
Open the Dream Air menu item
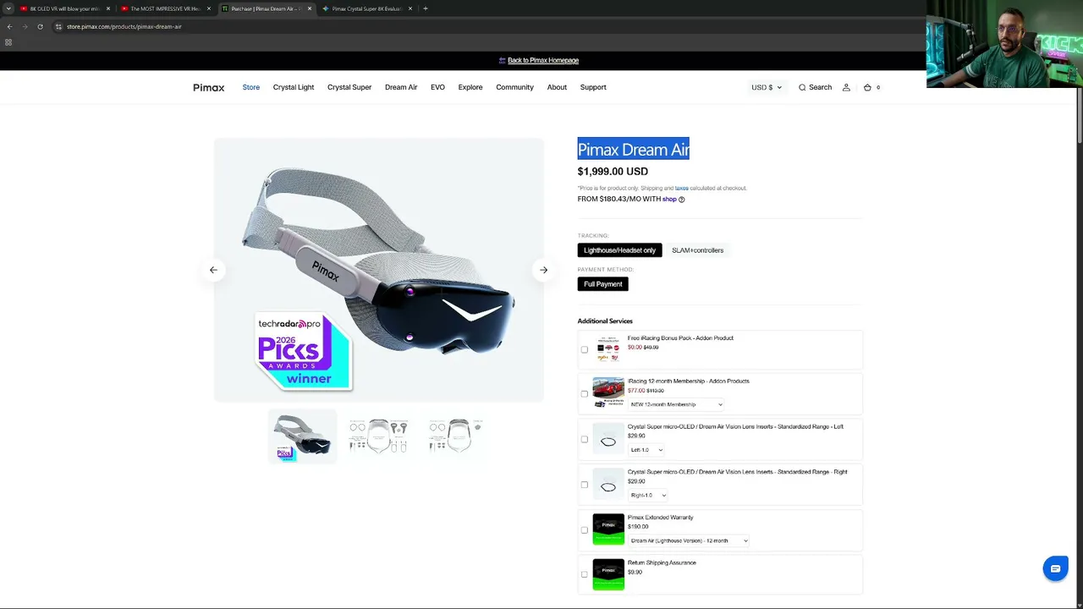(x=401, y=87)
